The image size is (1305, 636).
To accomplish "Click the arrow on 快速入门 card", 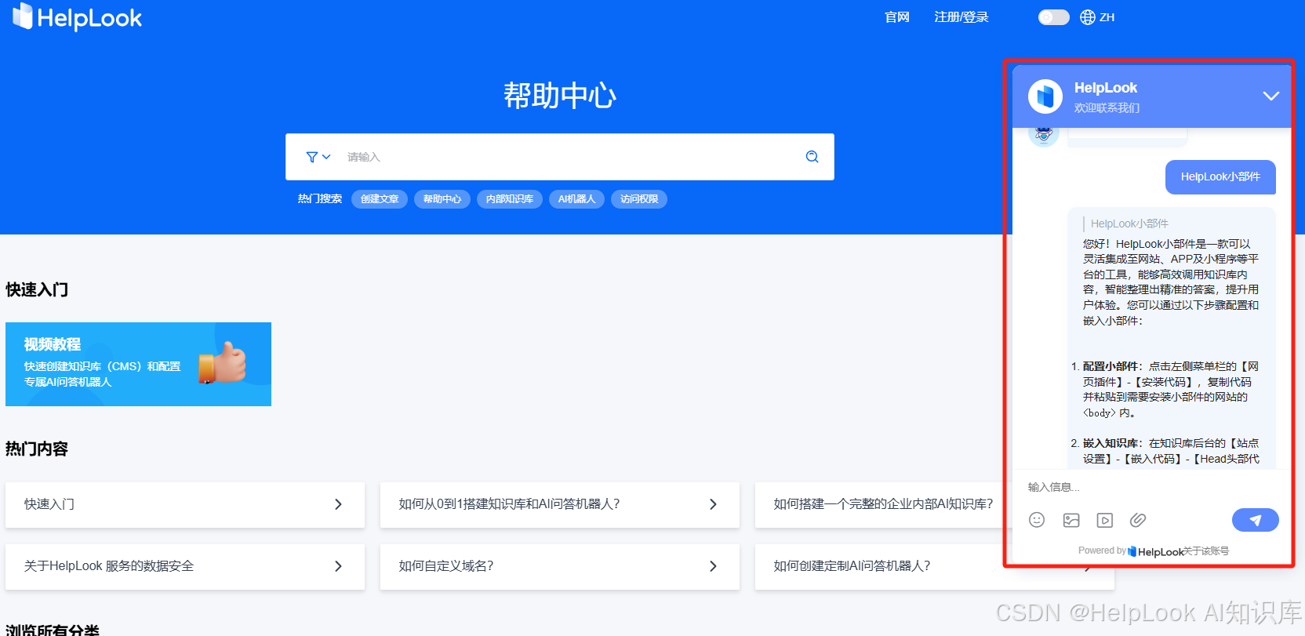I will tap(338, 504).
